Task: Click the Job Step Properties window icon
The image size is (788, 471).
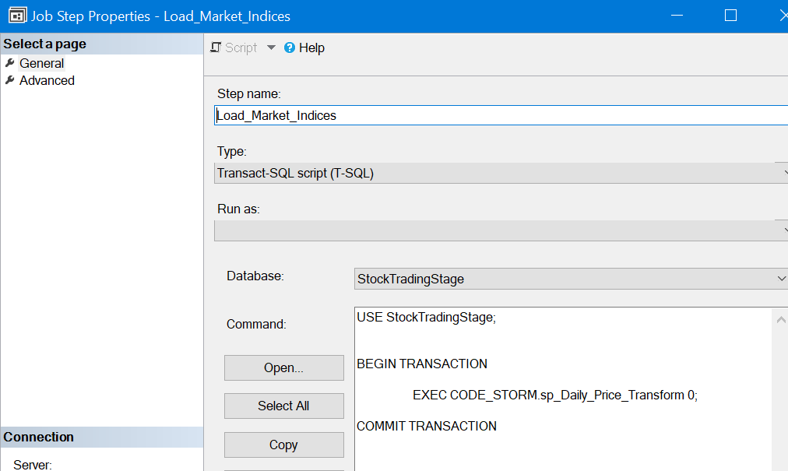Action: (18, 15)
